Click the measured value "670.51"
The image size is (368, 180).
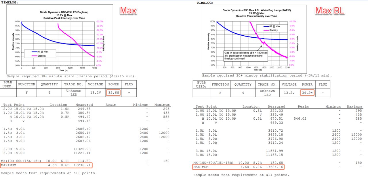click(277, 118)
